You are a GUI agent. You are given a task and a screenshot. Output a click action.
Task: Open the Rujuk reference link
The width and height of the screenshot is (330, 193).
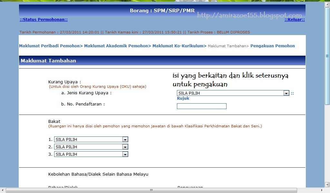(x=183, y=98)
